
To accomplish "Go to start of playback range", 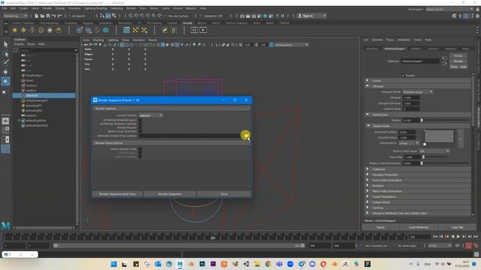I will 435,236.
